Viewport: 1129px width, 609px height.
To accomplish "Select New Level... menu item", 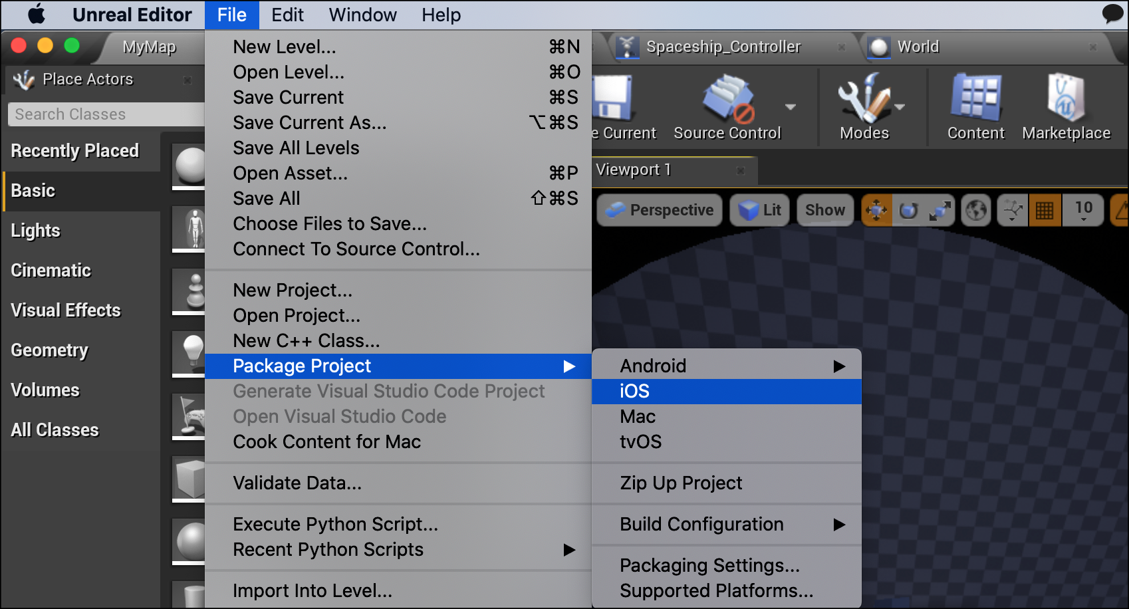I will click(398, 47).
